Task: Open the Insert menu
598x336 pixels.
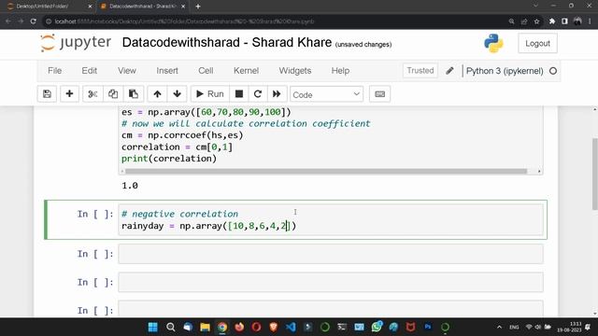Action: (167, 71)
